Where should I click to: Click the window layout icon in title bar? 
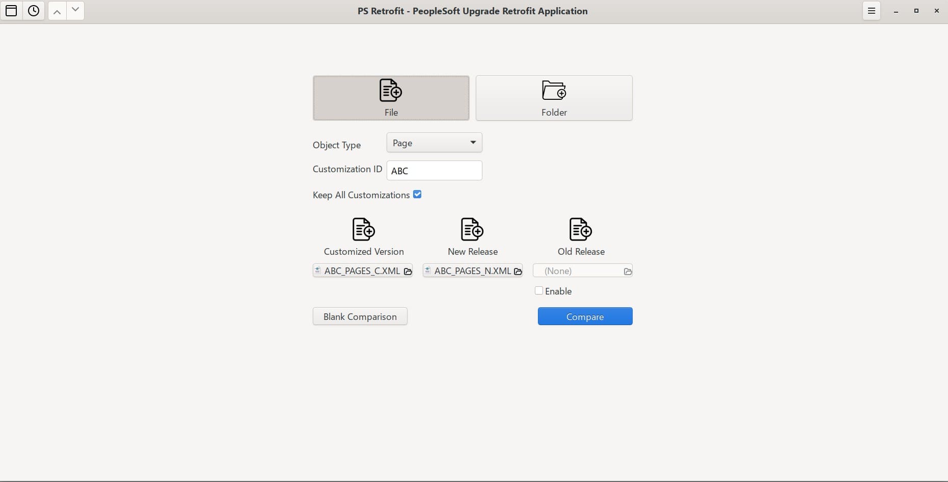coord(11,11)
